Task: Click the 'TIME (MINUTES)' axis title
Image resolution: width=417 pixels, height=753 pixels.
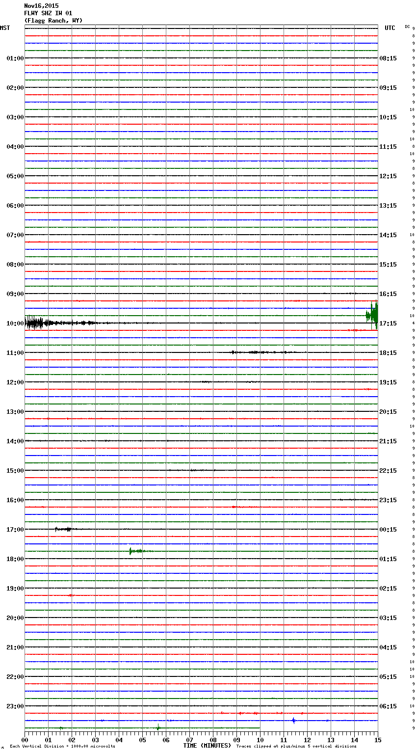Action: pyautogui.click(x=207, y=746)
